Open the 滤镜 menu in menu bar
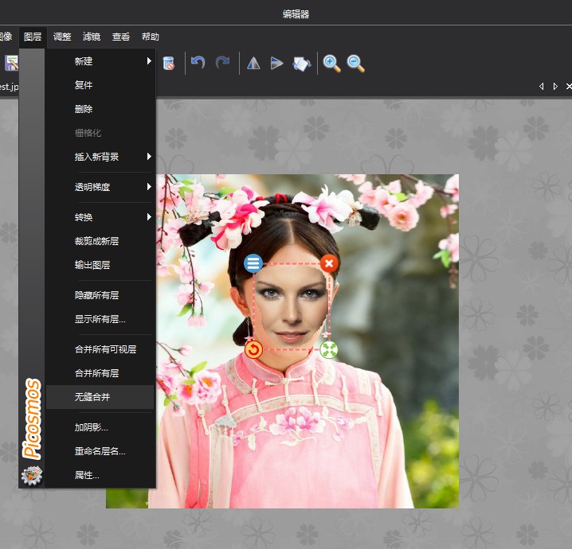Screen dimensions: 572x549 [92, 37]
